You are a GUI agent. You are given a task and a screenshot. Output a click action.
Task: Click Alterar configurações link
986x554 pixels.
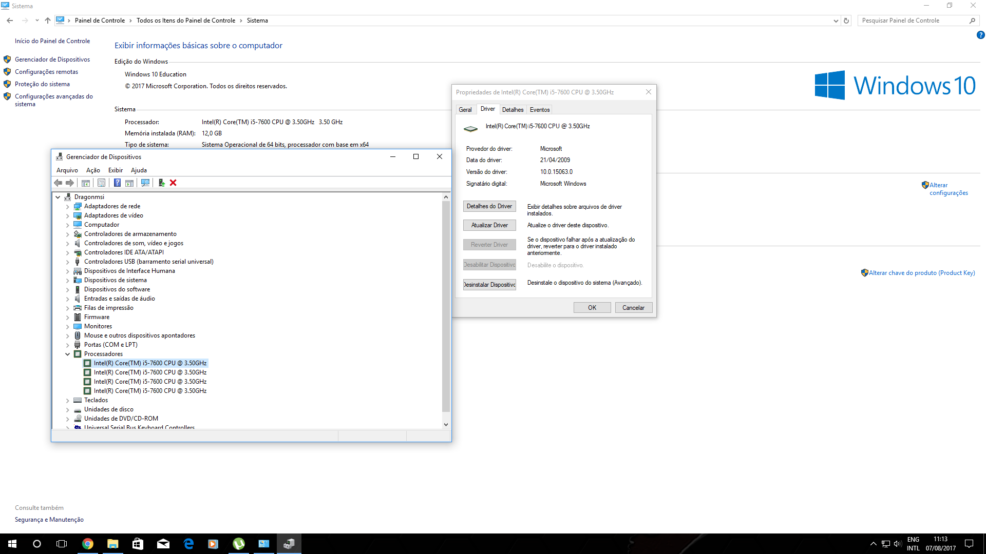(x=949, y=189)
